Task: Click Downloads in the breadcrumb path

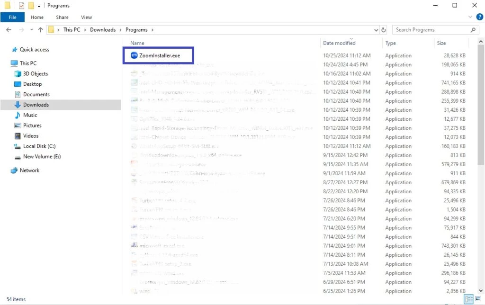Action: (x=103, y=30)
